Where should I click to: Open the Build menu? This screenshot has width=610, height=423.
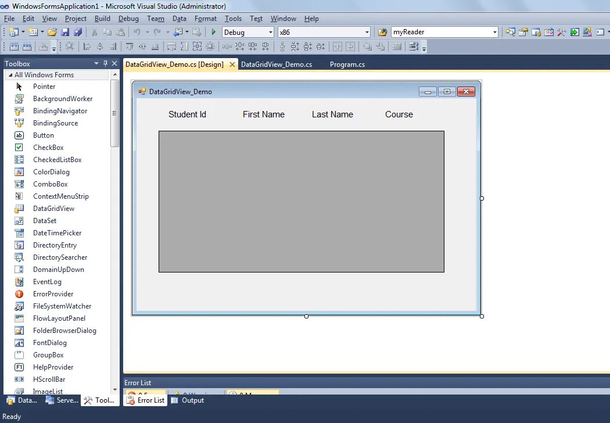click(x=102, y=19)
